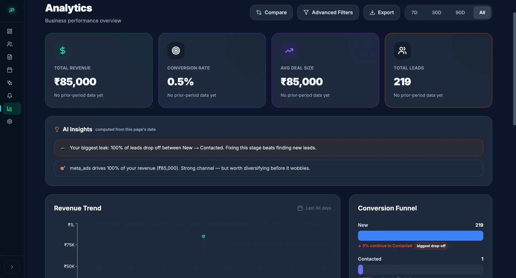Open the AI sparkles icon in sidebar
The height and width of the screenshot is (278, 516).
10,83
